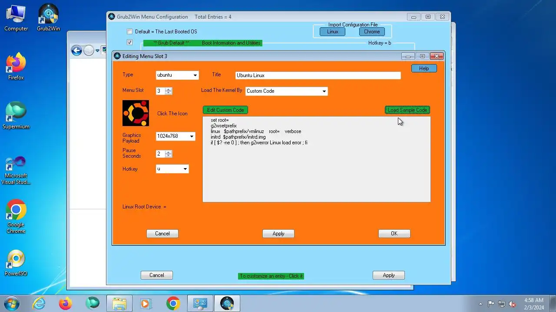Click OK in the Editing Menu Slot dialog
The height and width of the screenshot is (312, 556).
(x=394, y=234)
